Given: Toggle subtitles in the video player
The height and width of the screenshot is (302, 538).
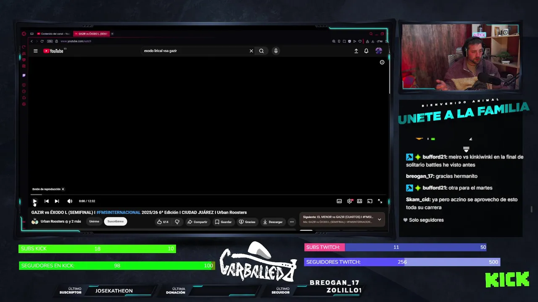Looking at the screenshot, I should click(339, 201).
